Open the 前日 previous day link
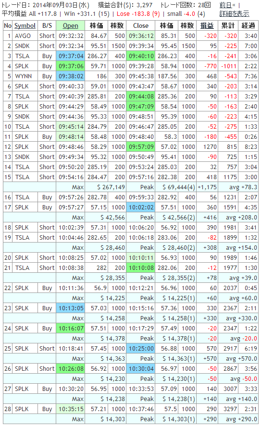 click(x=225, y=5)
